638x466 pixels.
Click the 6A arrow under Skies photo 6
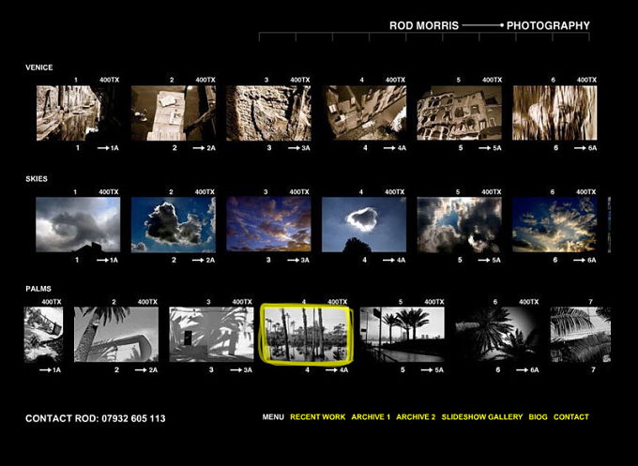pyautogui.click(x=585, y=261)
